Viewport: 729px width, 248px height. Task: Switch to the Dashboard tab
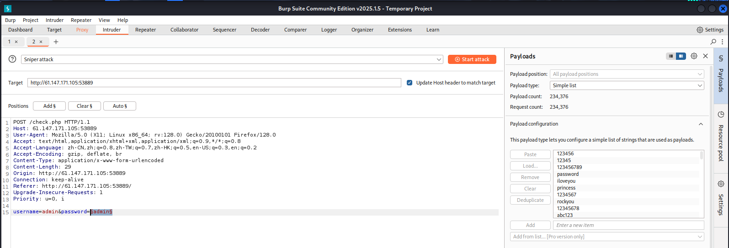tap(20, 30)
